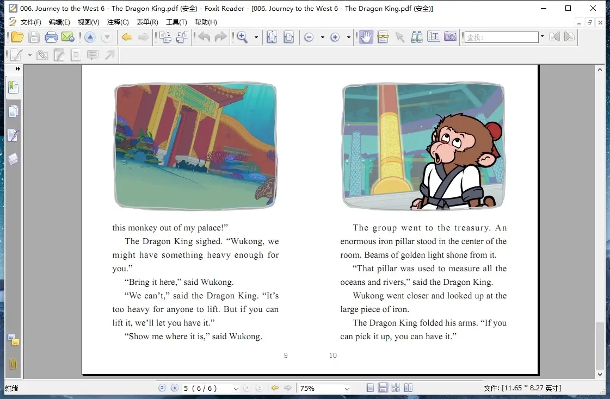Switch to single page layout view
Viewport: 610px width, 399px height.
tap(371, 388)
